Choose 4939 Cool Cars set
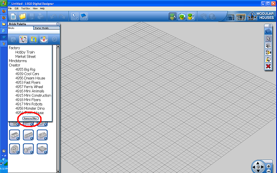 (27, 74)
